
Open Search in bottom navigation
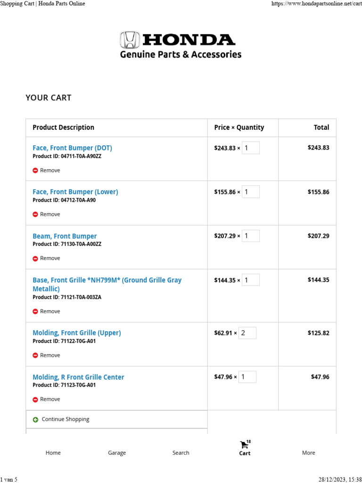point(181,453)
